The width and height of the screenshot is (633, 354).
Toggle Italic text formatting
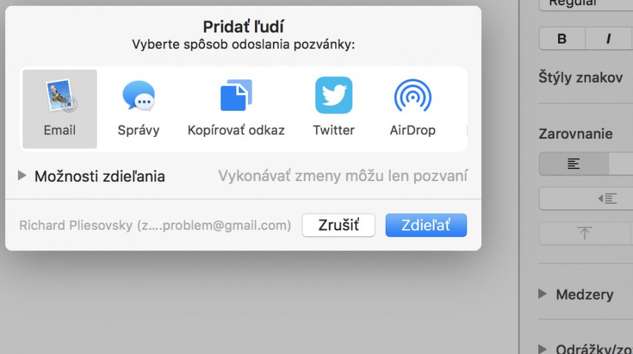(x=609, y=38)
